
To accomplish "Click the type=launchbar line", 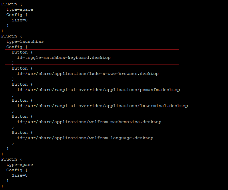I will click(25, 41).
